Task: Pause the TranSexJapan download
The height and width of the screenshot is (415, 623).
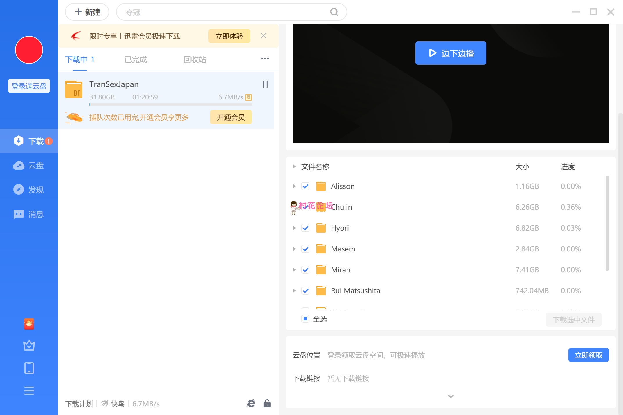Action: pyautogui.click(x=265, y=84)
